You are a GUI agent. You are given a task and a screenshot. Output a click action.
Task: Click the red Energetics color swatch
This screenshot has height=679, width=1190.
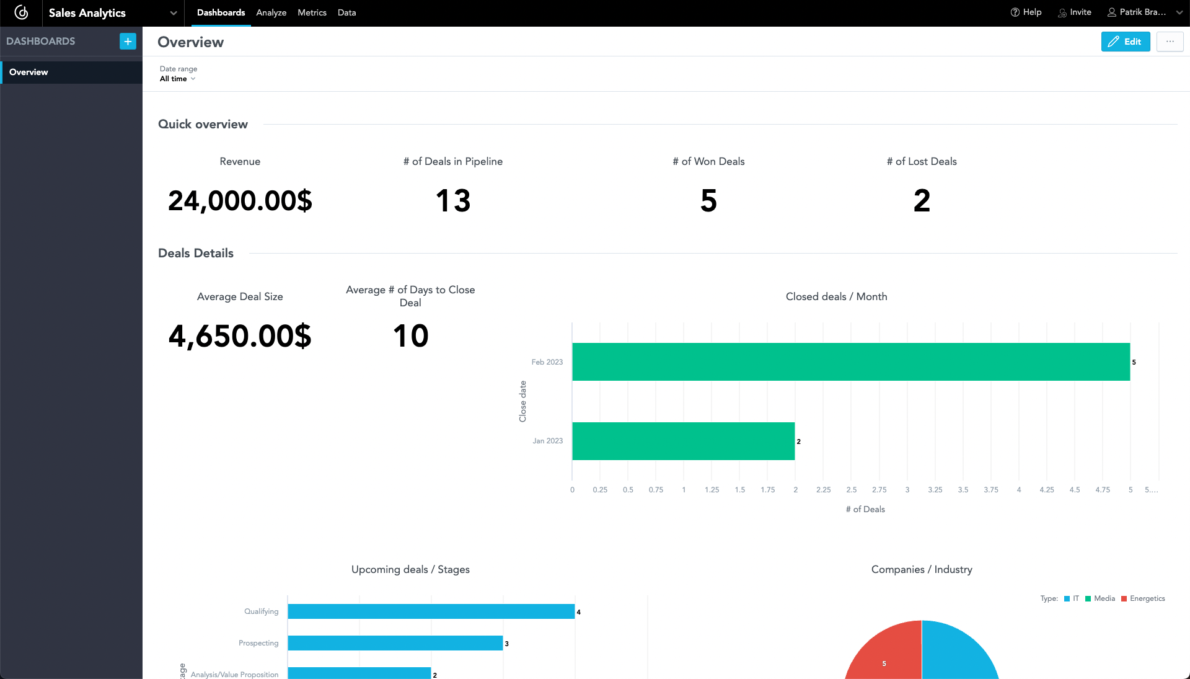coord(1126,598)
